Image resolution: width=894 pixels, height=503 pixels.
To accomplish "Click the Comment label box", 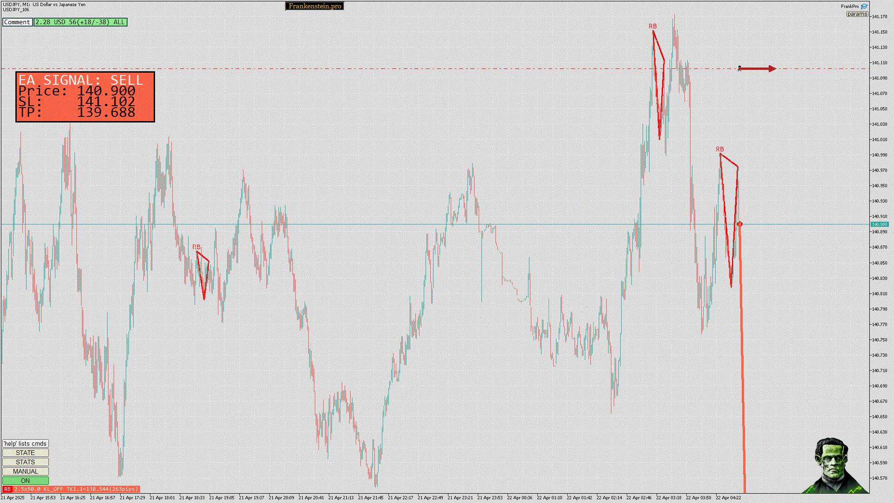I will tap(17, 22).
